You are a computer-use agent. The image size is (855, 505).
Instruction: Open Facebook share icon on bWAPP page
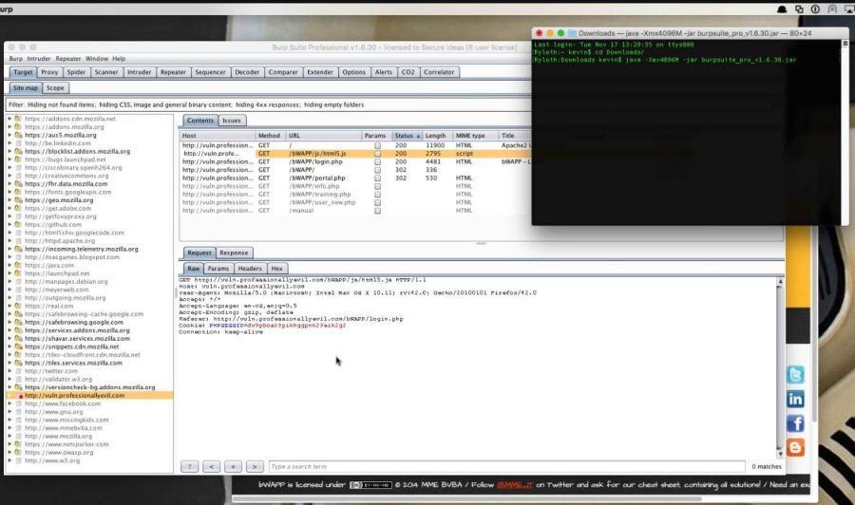click(x=795, y=423)
